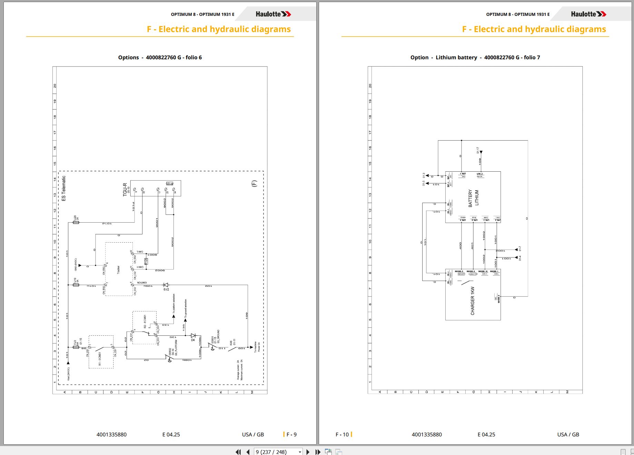Click the 'Tracker' dashed box
Image resolution: width=634 pixels, height=455 pixels.
pyautogui.click(x=119, y=269)
